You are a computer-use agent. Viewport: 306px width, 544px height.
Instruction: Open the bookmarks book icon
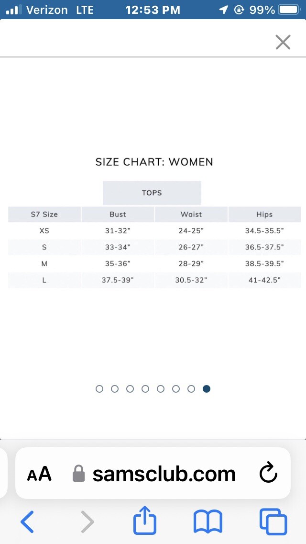click(208, 521)
